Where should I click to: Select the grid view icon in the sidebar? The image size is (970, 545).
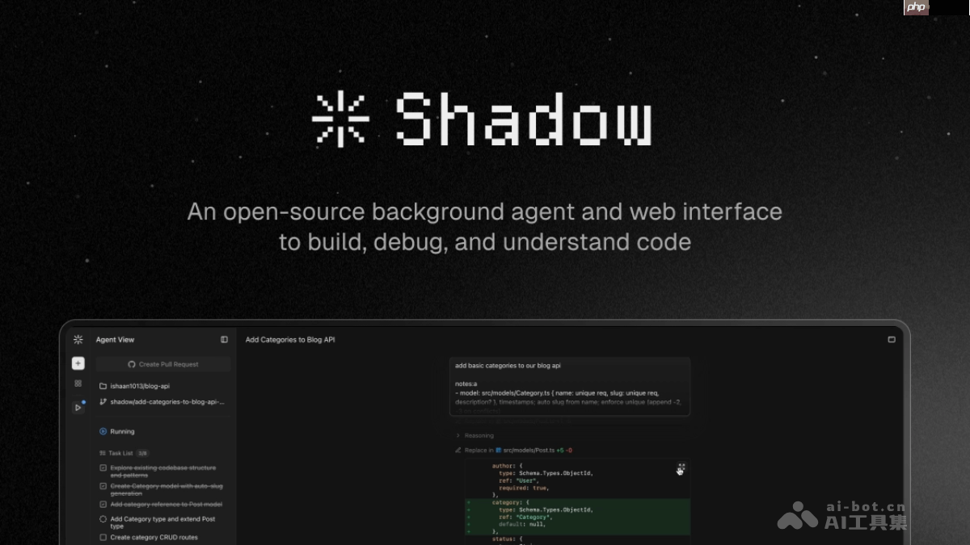[x=77, y=384]
